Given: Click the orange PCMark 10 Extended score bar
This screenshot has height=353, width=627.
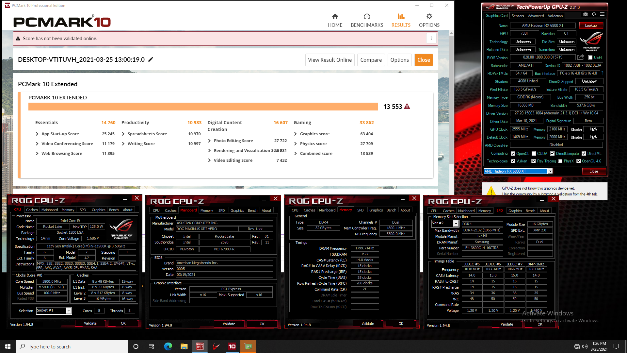Looking at the screenshot, I should pyautogui.click(x=203, y=107).
